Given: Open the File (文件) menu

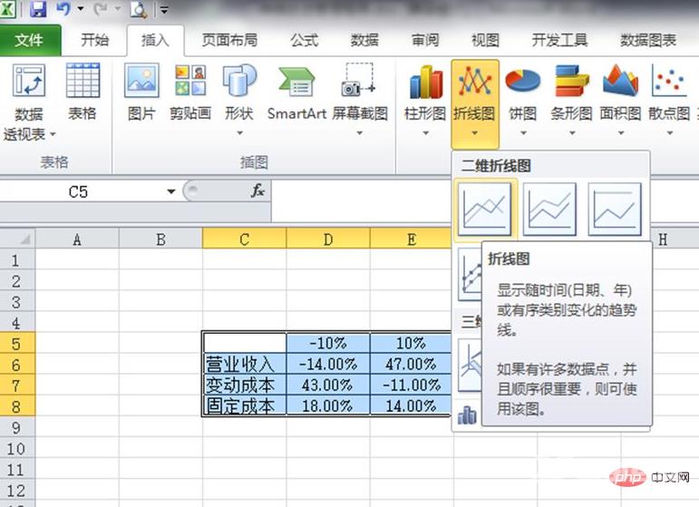Looking at the screenshot, I should (30, 41).
